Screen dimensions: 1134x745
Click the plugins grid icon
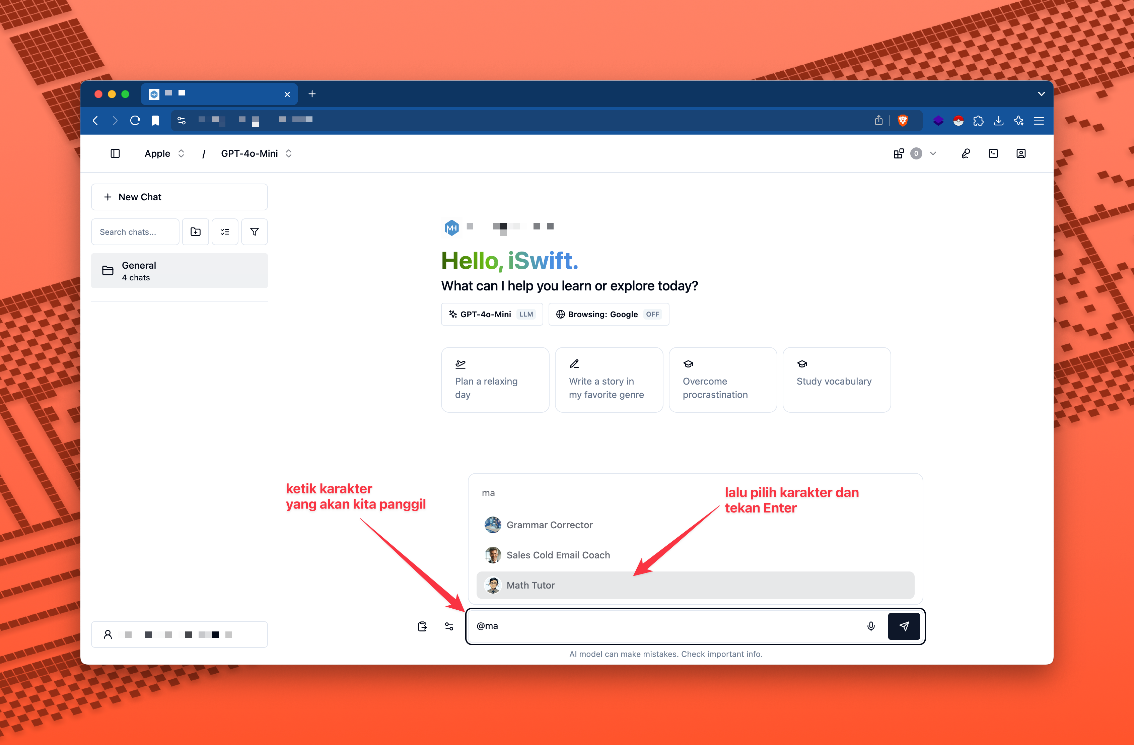pos(898,153)
